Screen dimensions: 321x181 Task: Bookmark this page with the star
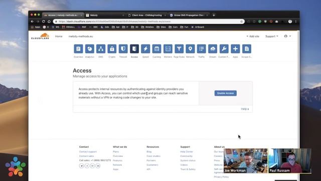pos(241,21)
